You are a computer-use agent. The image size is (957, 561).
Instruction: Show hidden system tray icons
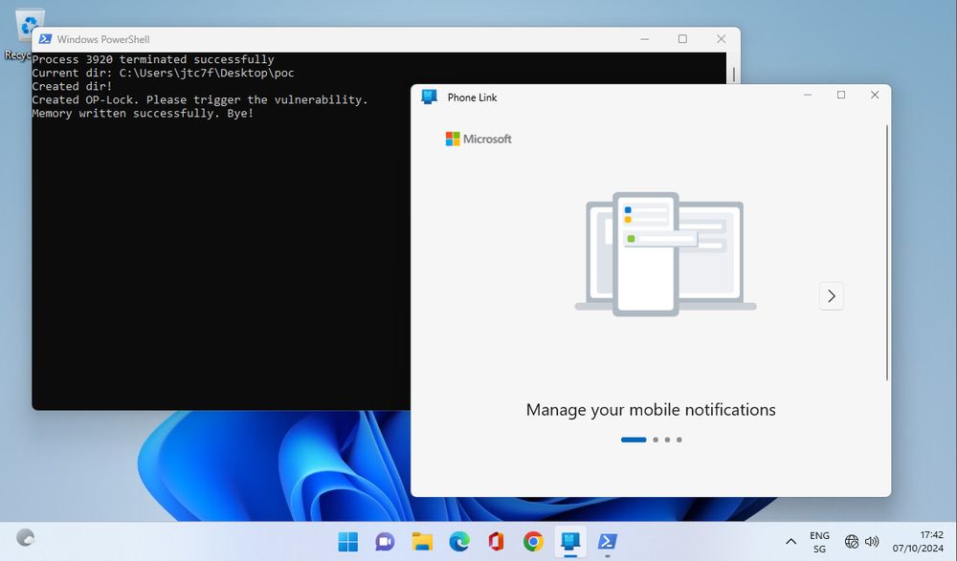tap(790, 542)
